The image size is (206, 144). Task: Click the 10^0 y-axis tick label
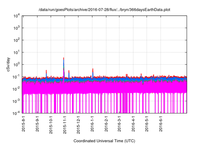(x=16, y=65)
